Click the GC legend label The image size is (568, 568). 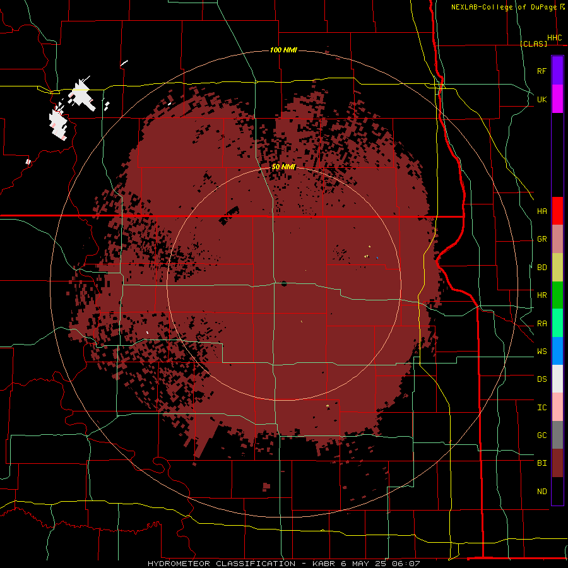542,435
